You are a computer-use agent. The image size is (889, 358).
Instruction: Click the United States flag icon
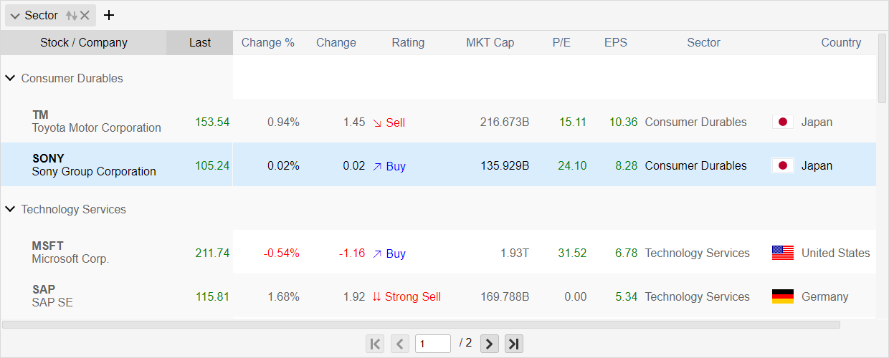click(783, 253)
